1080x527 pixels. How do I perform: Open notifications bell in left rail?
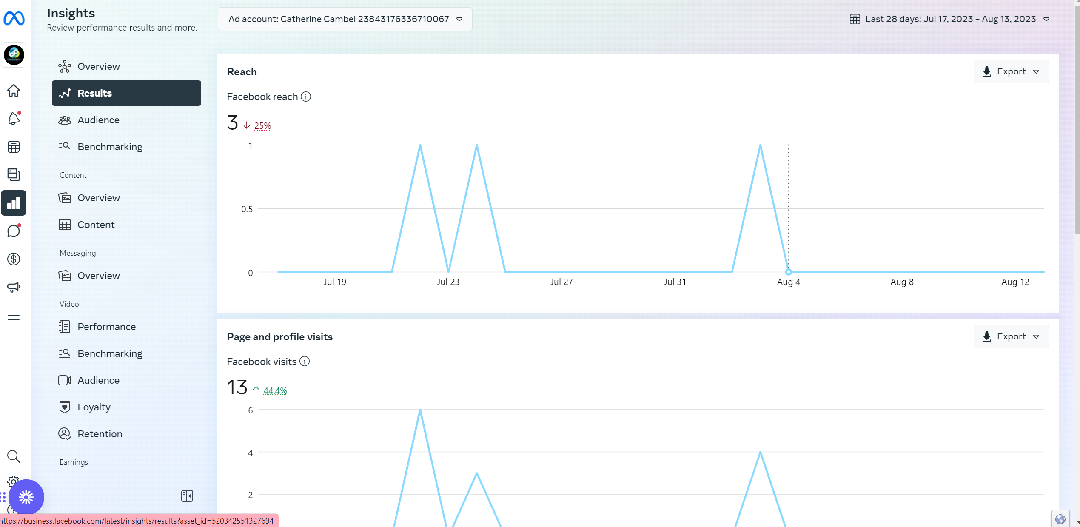[14, 119]
